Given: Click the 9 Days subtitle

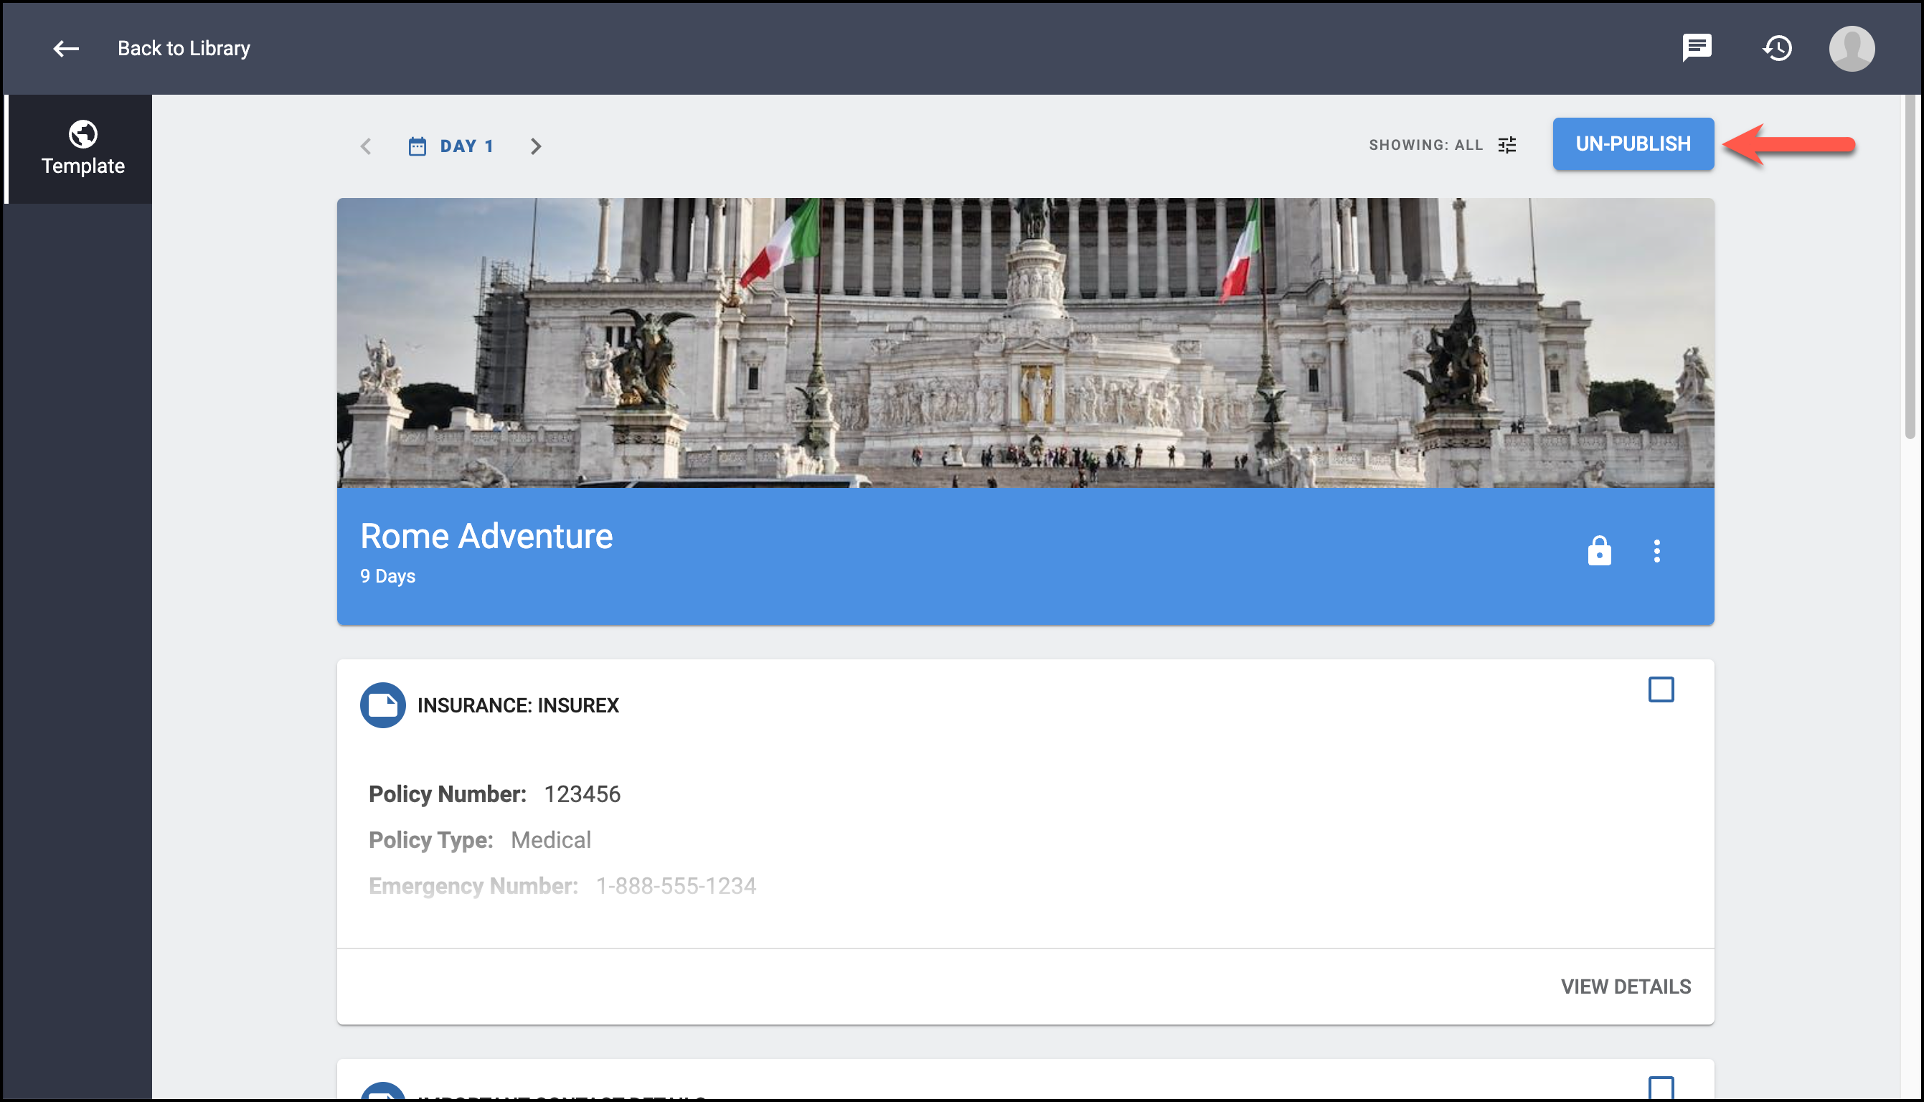Looking at the screenshot, I should pyautogui.click(x=387, y=576).
